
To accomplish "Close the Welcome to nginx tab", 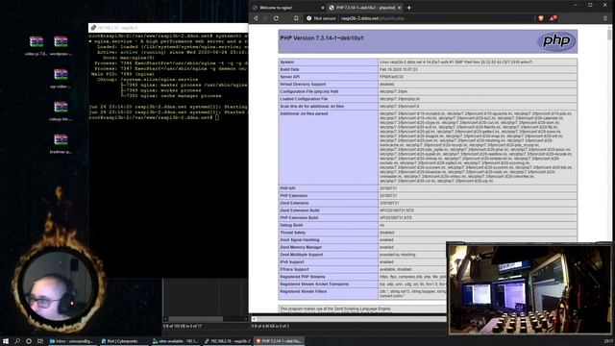I will pyautogui.click(x=323, y=8).
